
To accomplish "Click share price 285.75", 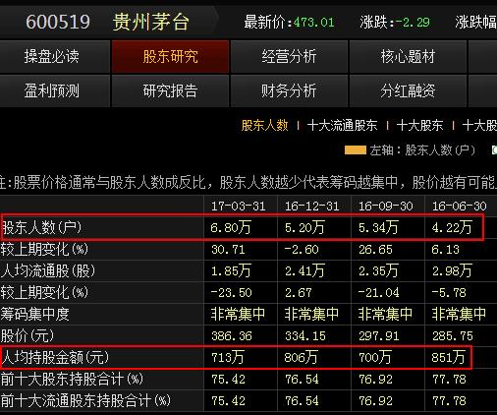I will pyautogui.click(x=453, y=335).
